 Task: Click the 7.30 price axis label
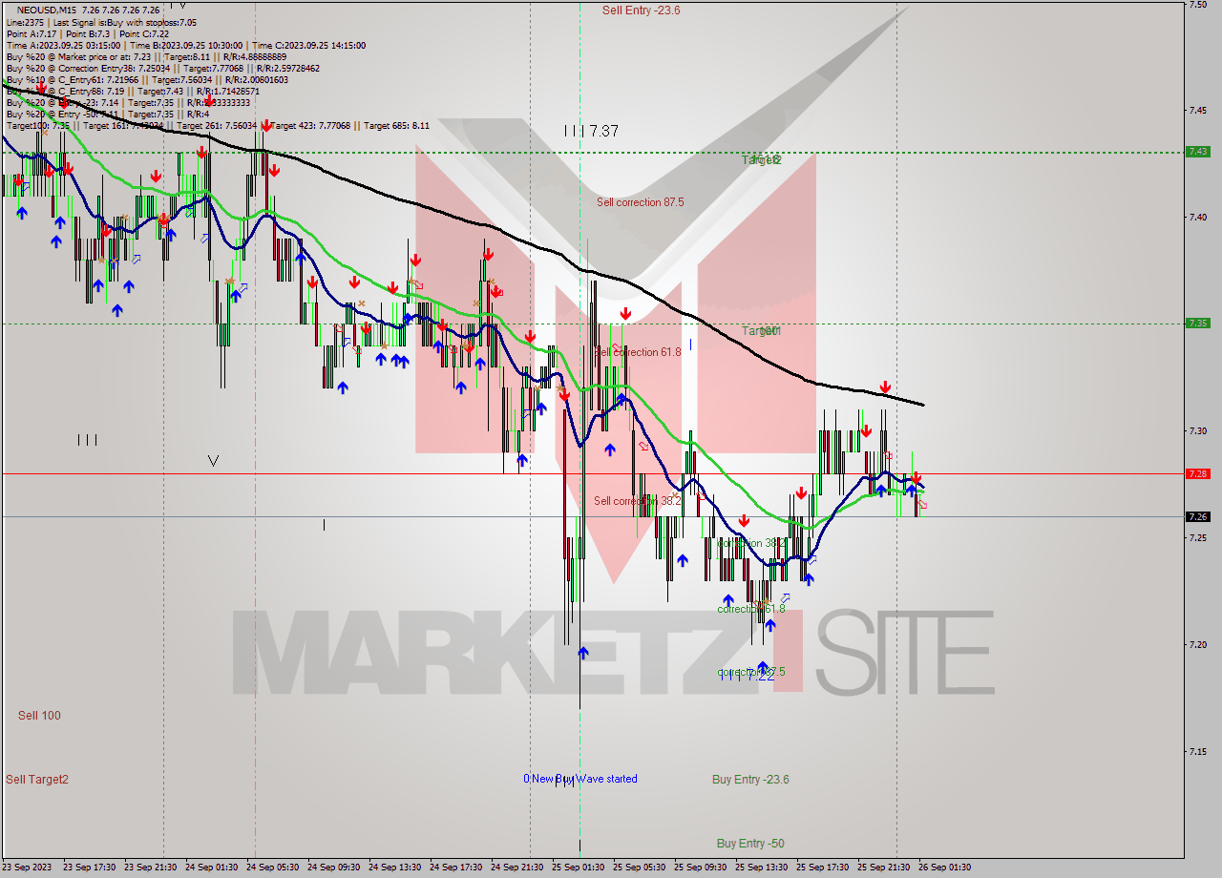pyautogui.click(x=1197, y=431)
